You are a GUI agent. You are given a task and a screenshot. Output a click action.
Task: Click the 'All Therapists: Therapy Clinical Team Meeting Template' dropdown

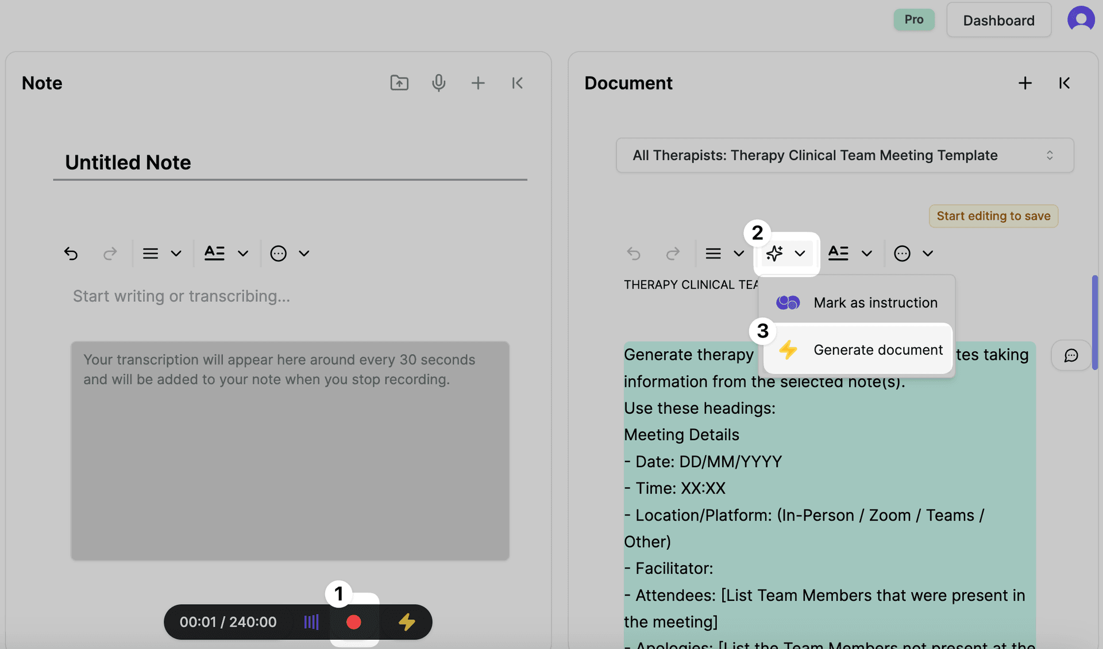[844, 154]
